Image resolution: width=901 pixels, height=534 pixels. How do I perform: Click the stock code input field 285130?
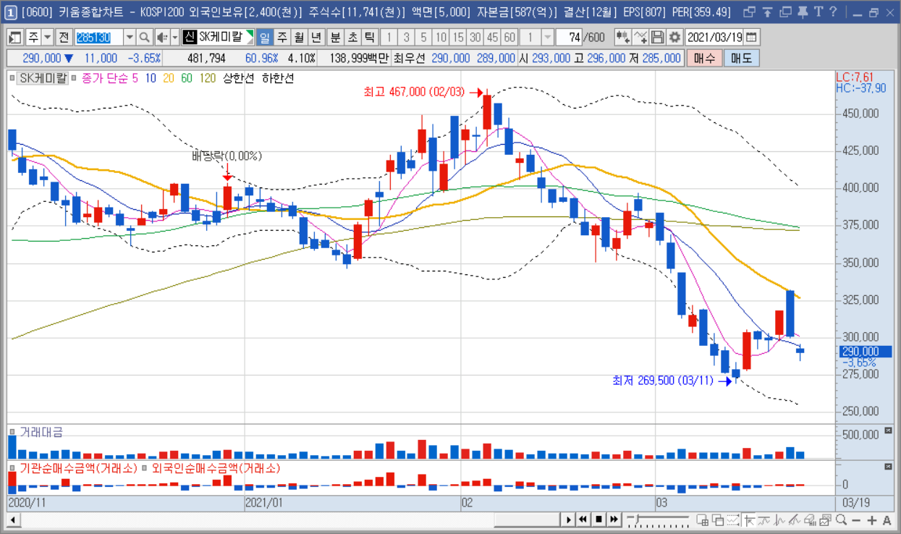pos(99,38)
